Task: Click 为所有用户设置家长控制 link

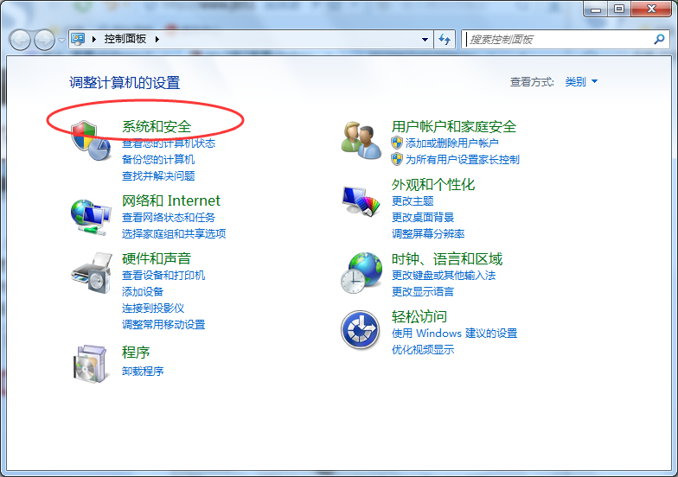Action: [462, 159]
